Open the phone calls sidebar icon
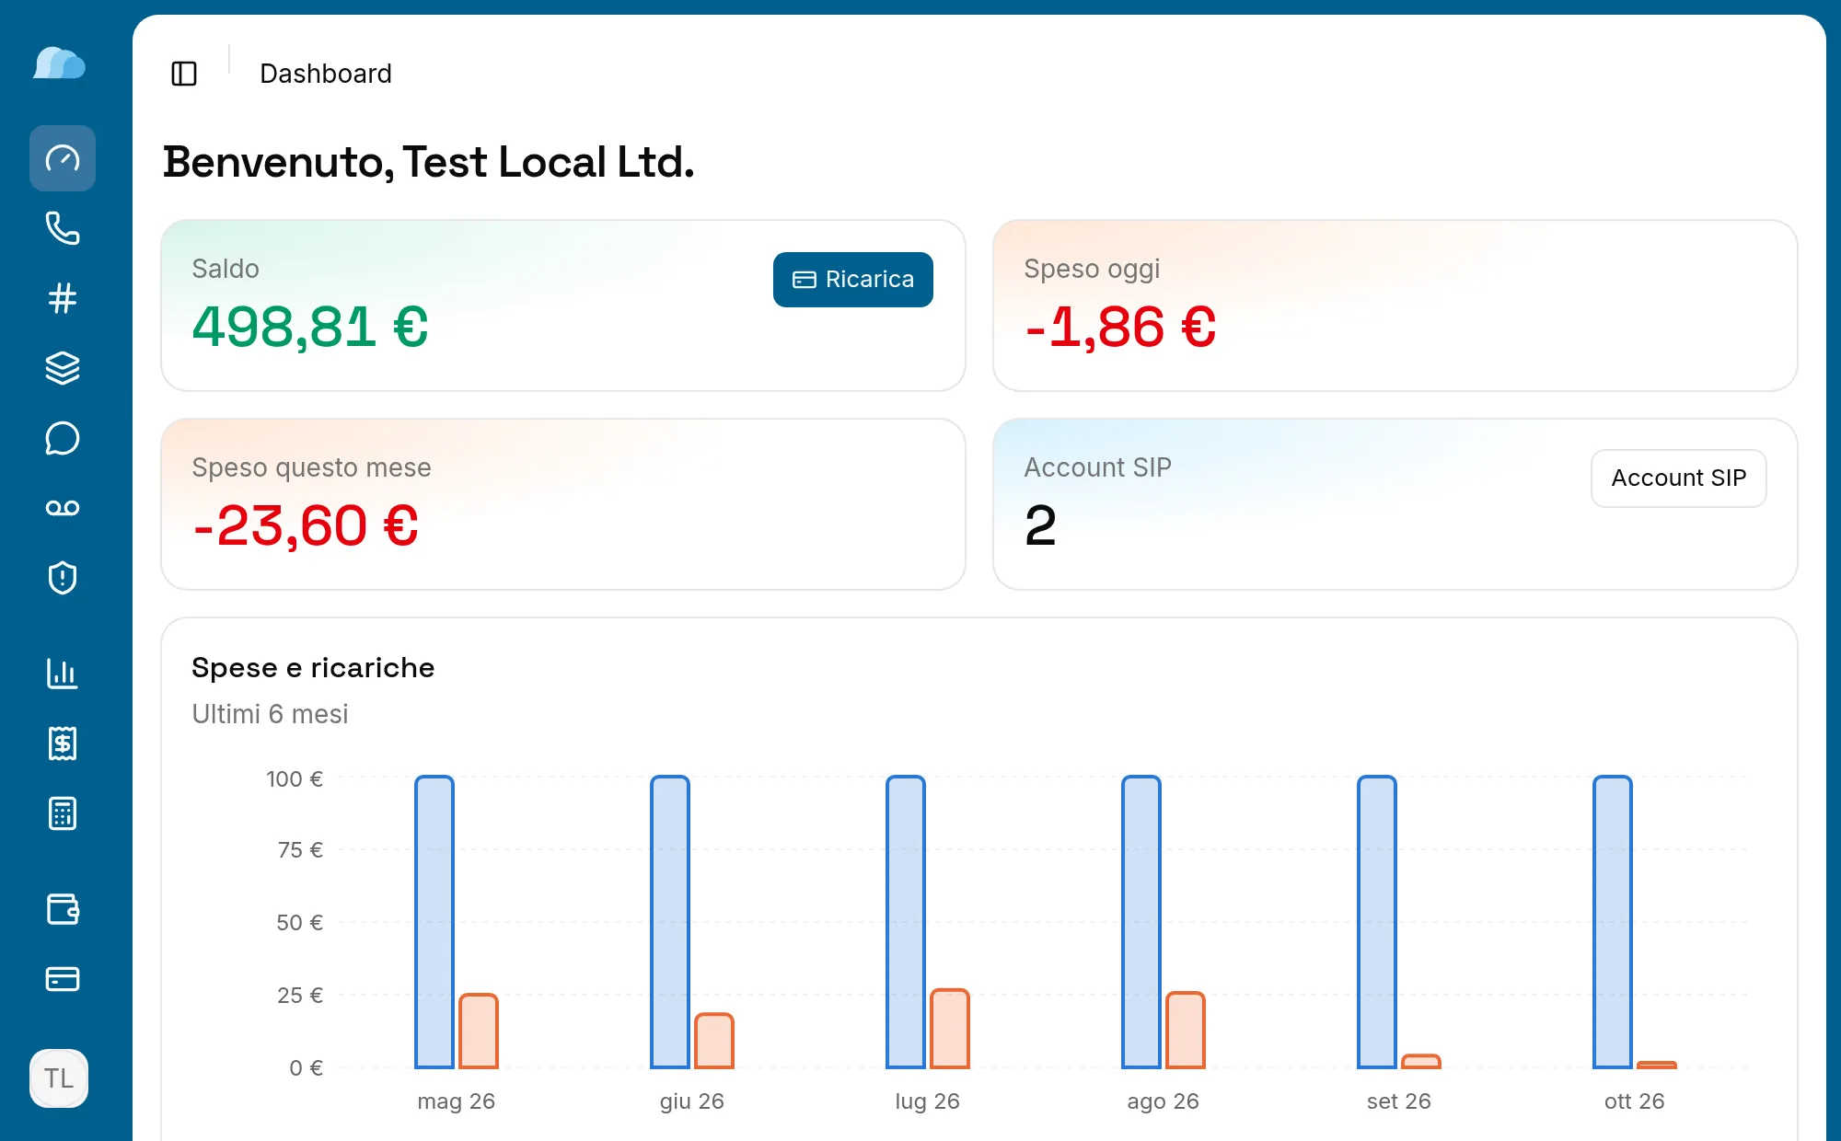The height and width of the screenshot is (1141, 1841). point(63,228)
